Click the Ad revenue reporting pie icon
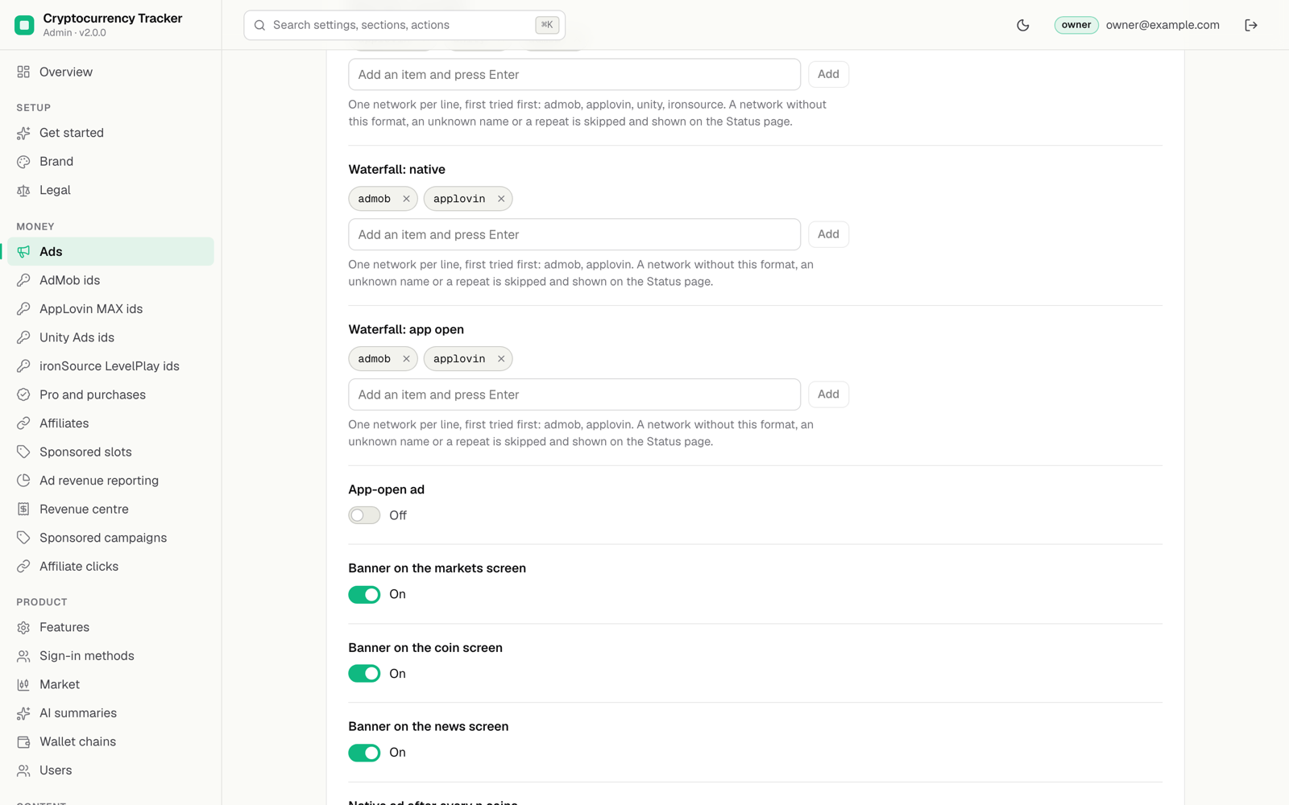The height and width of the screenshot is (805, 1289). [x=23, y=481]
